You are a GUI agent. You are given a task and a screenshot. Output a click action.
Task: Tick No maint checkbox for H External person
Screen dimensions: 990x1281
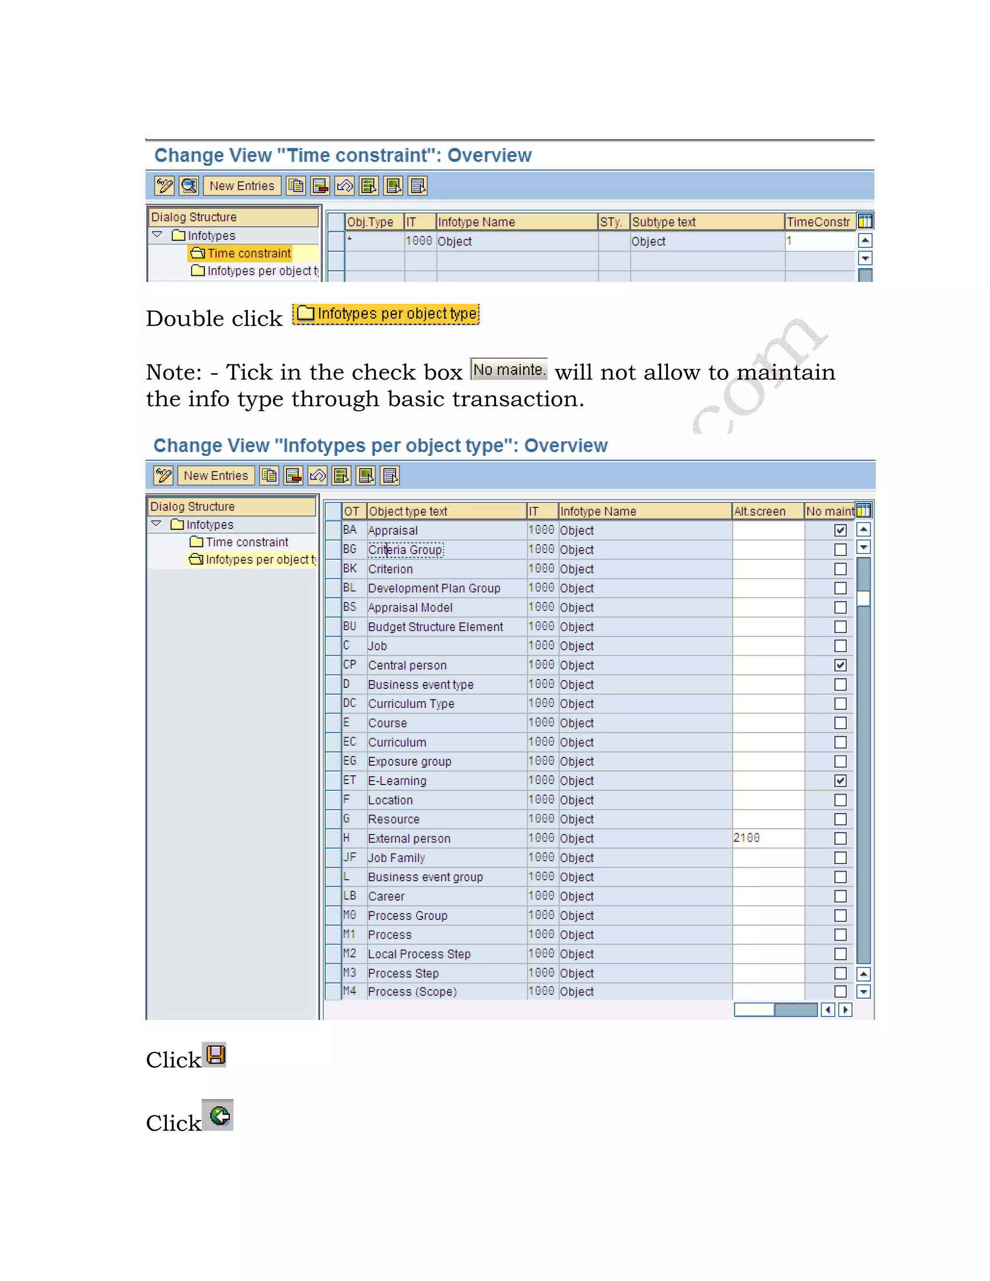[x=841, y=838]
